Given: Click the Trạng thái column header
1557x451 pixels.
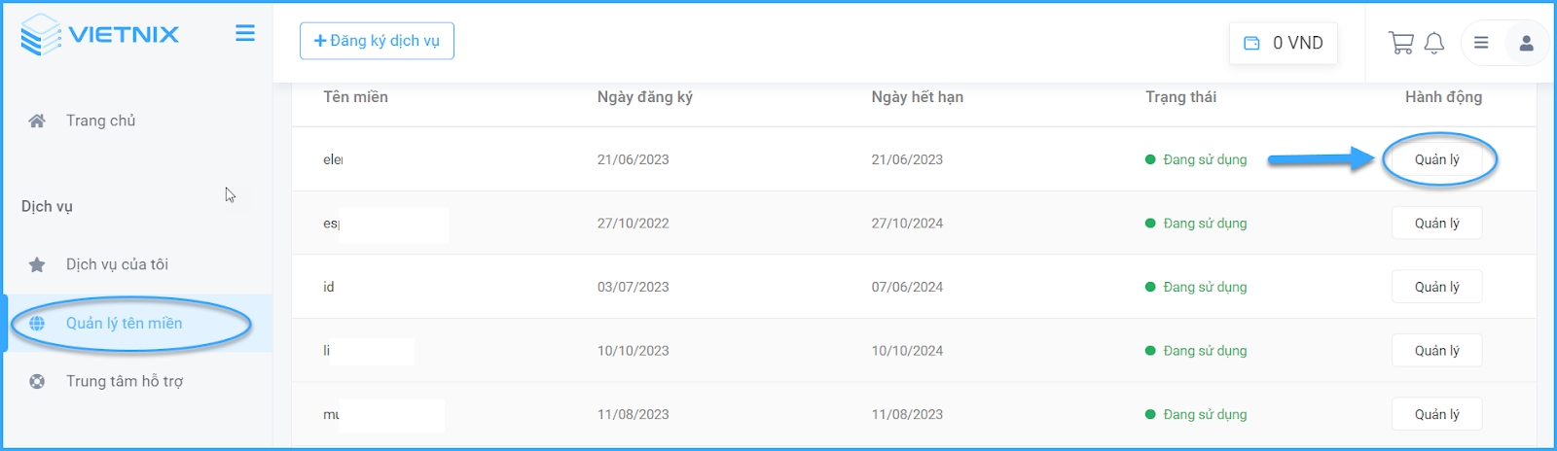Looking at the screenshot, I should coord(1180,97).
